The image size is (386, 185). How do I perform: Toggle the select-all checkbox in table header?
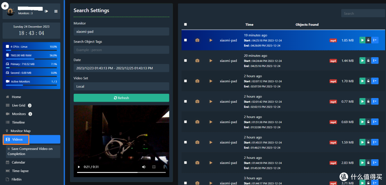(x=185, y=24)
